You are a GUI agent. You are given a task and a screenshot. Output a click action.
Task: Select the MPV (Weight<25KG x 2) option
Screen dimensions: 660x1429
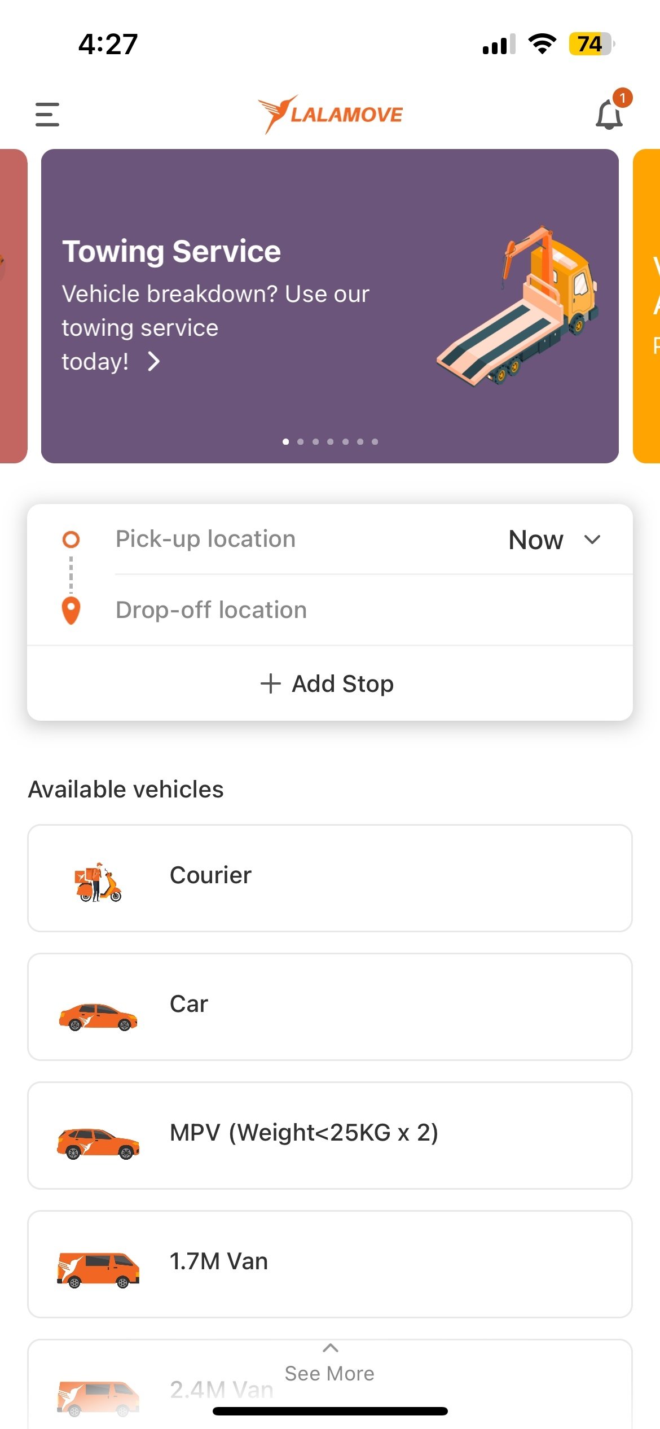[x=330, y=1136]
